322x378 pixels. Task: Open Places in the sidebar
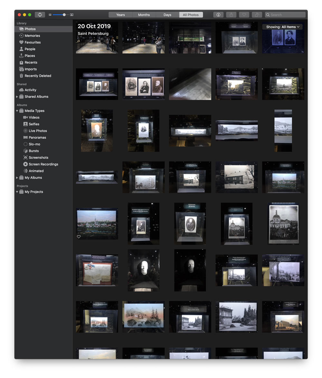click(30, 56)
